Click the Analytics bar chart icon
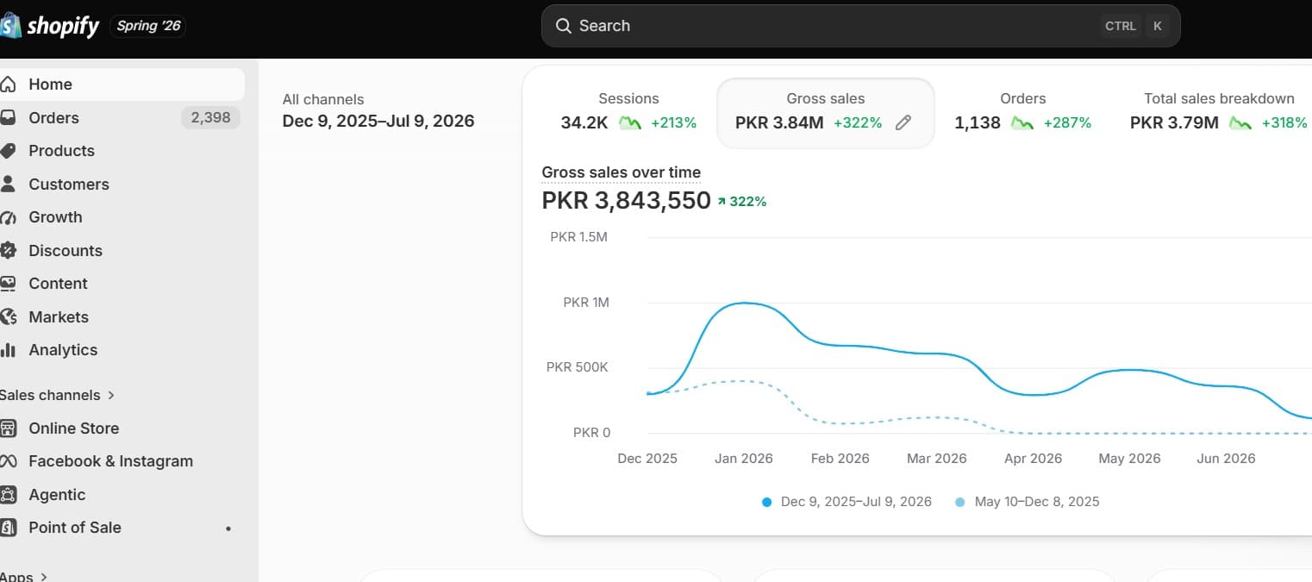 click(x=9, y=350)
